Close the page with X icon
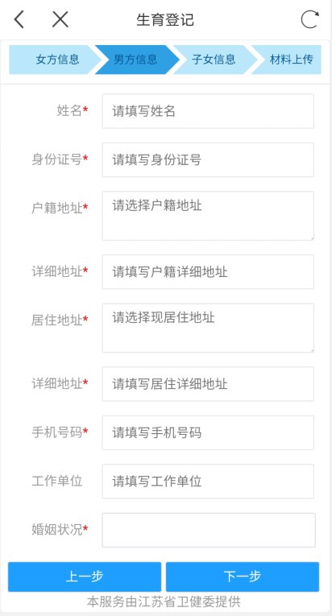This screenshot has width=332, height=616. 60,19
